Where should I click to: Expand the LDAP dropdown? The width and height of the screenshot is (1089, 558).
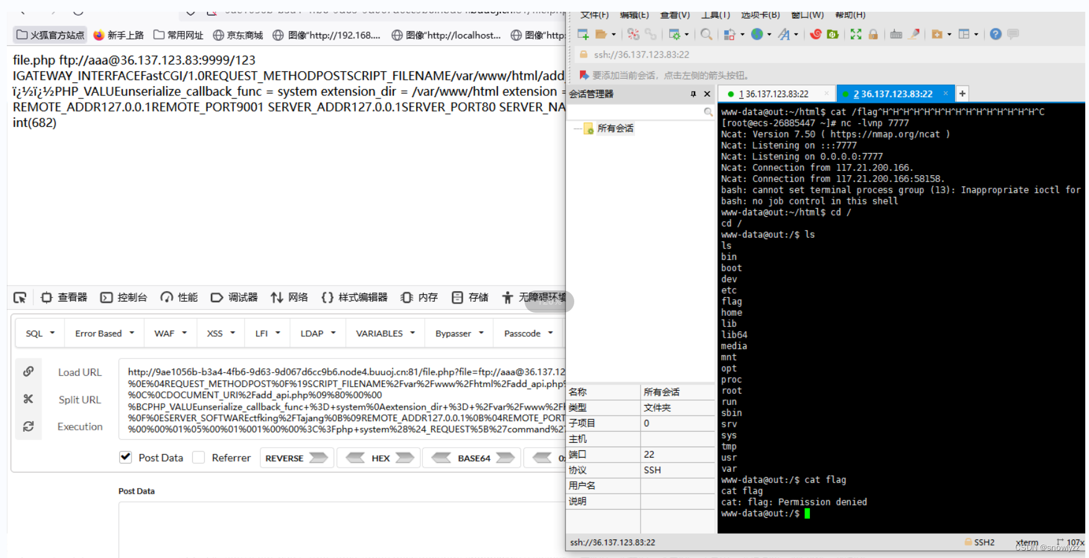tap(318, 333)
